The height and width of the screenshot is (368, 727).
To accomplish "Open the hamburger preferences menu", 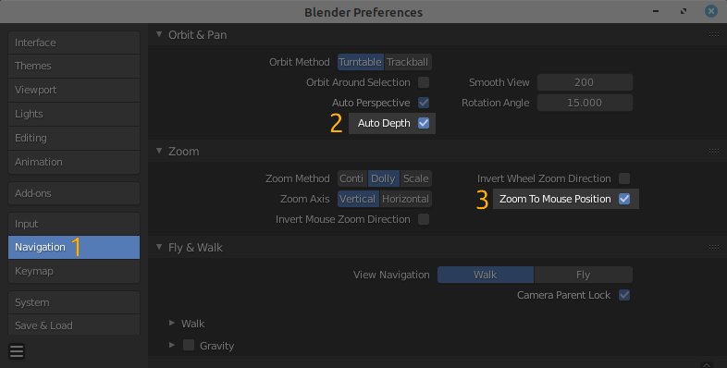I will (17, 351).
